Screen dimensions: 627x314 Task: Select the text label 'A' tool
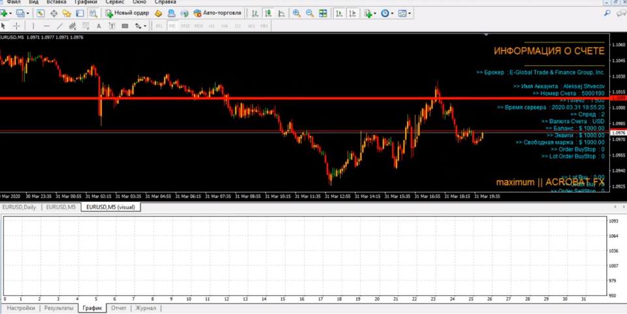[99, 26]
